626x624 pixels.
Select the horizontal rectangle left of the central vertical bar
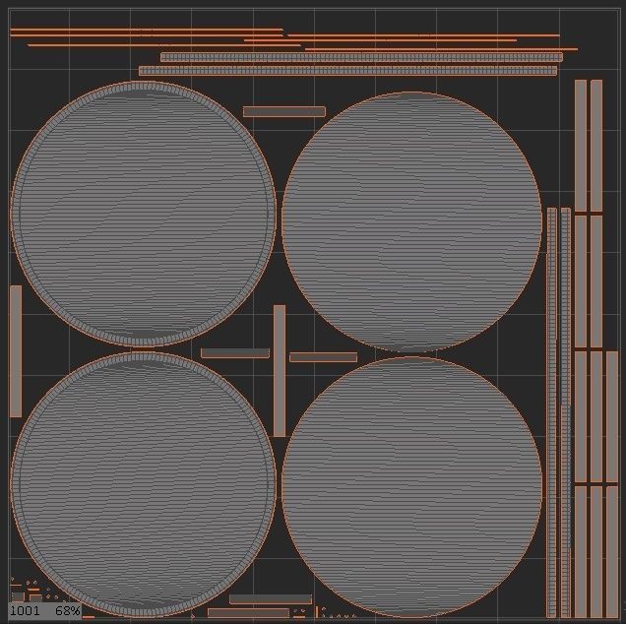coord(235,353)
